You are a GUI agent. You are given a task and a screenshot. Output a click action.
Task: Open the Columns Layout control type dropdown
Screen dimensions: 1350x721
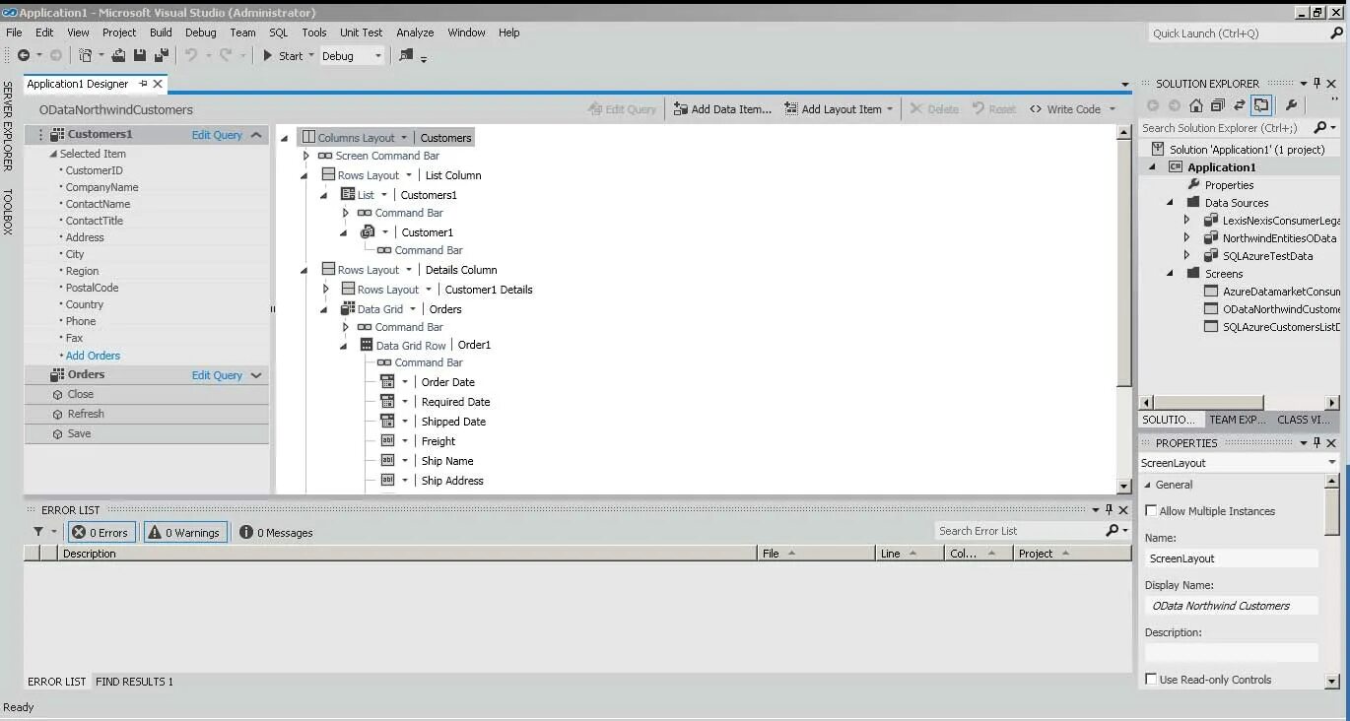(403, 138)
